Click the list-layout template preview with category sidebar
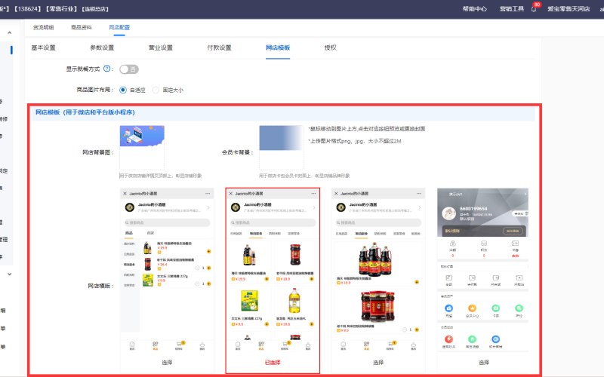604x377 pixels. 167,271
